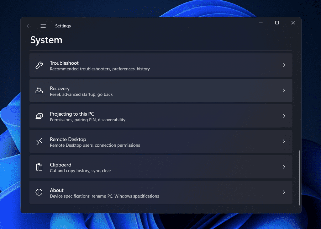Open Clipboard settings
This screenshot has width=321, height=229.
click(x=160, y=167)
